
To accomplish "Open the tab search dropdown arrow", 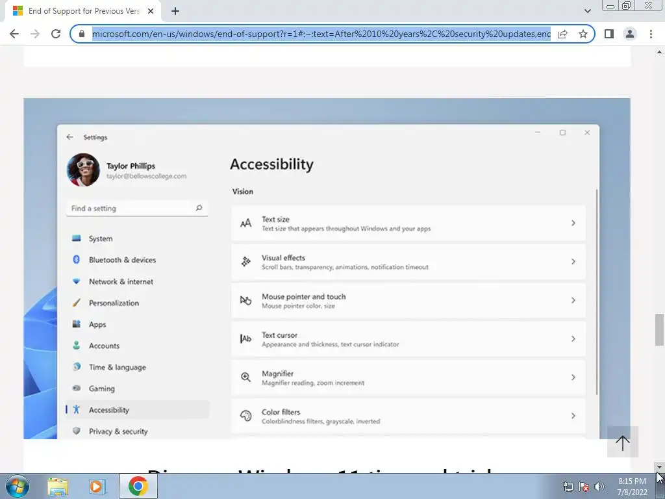I will pyautogui.click(x=587, y=11).
